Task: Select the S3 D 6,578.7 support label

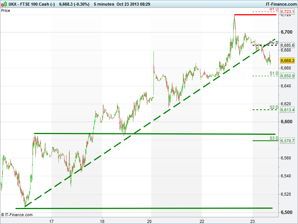Action: [x=287, y=141]
